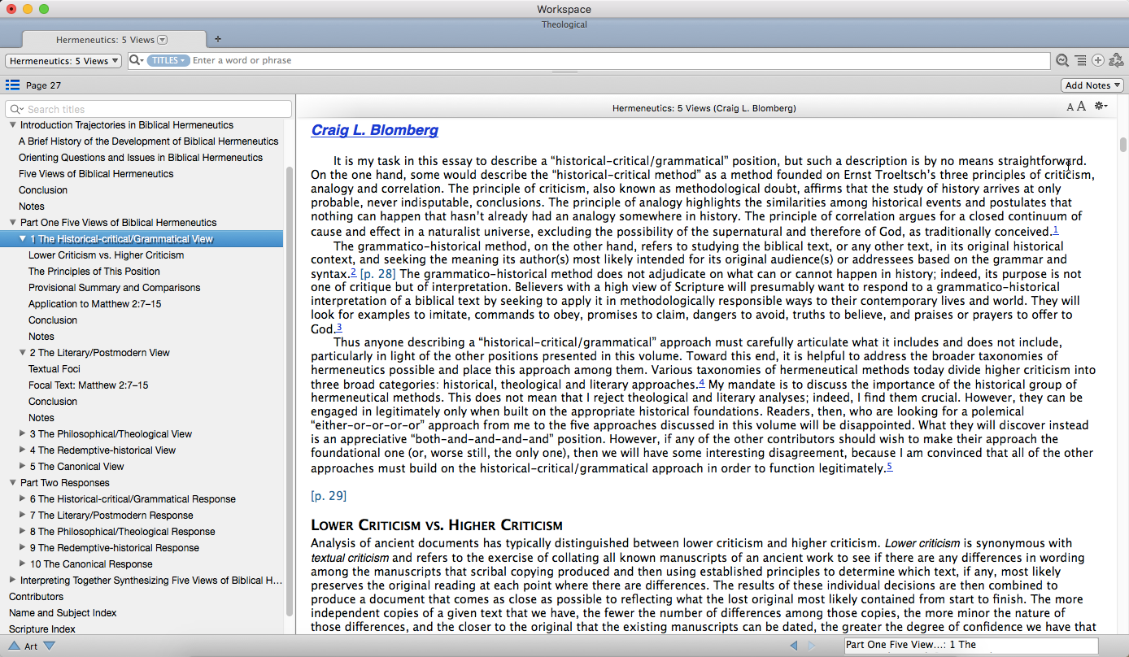Select Five Views of Biblical Hermeneutics entry

(96, 174)
